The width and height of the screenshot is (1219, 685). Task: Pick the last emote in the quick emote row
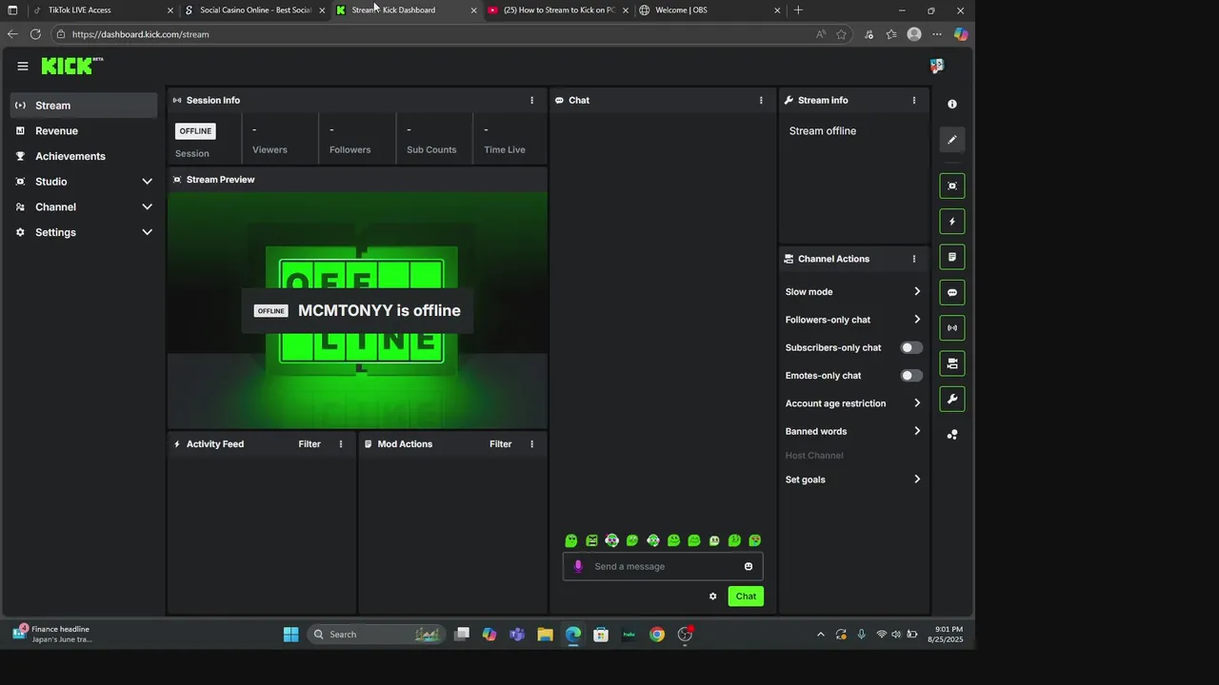(x=755, y=540)
